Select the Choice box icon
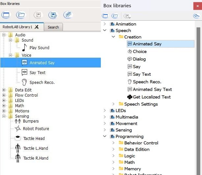This screenshot has width=202, height=175. pos(130,51)
